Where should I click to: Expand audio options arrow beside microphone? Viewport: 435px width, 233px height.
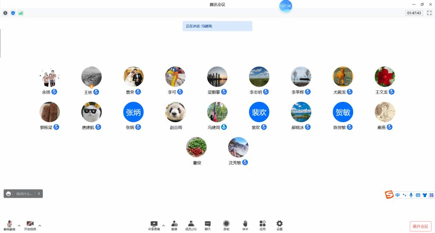tap(19, 225)
